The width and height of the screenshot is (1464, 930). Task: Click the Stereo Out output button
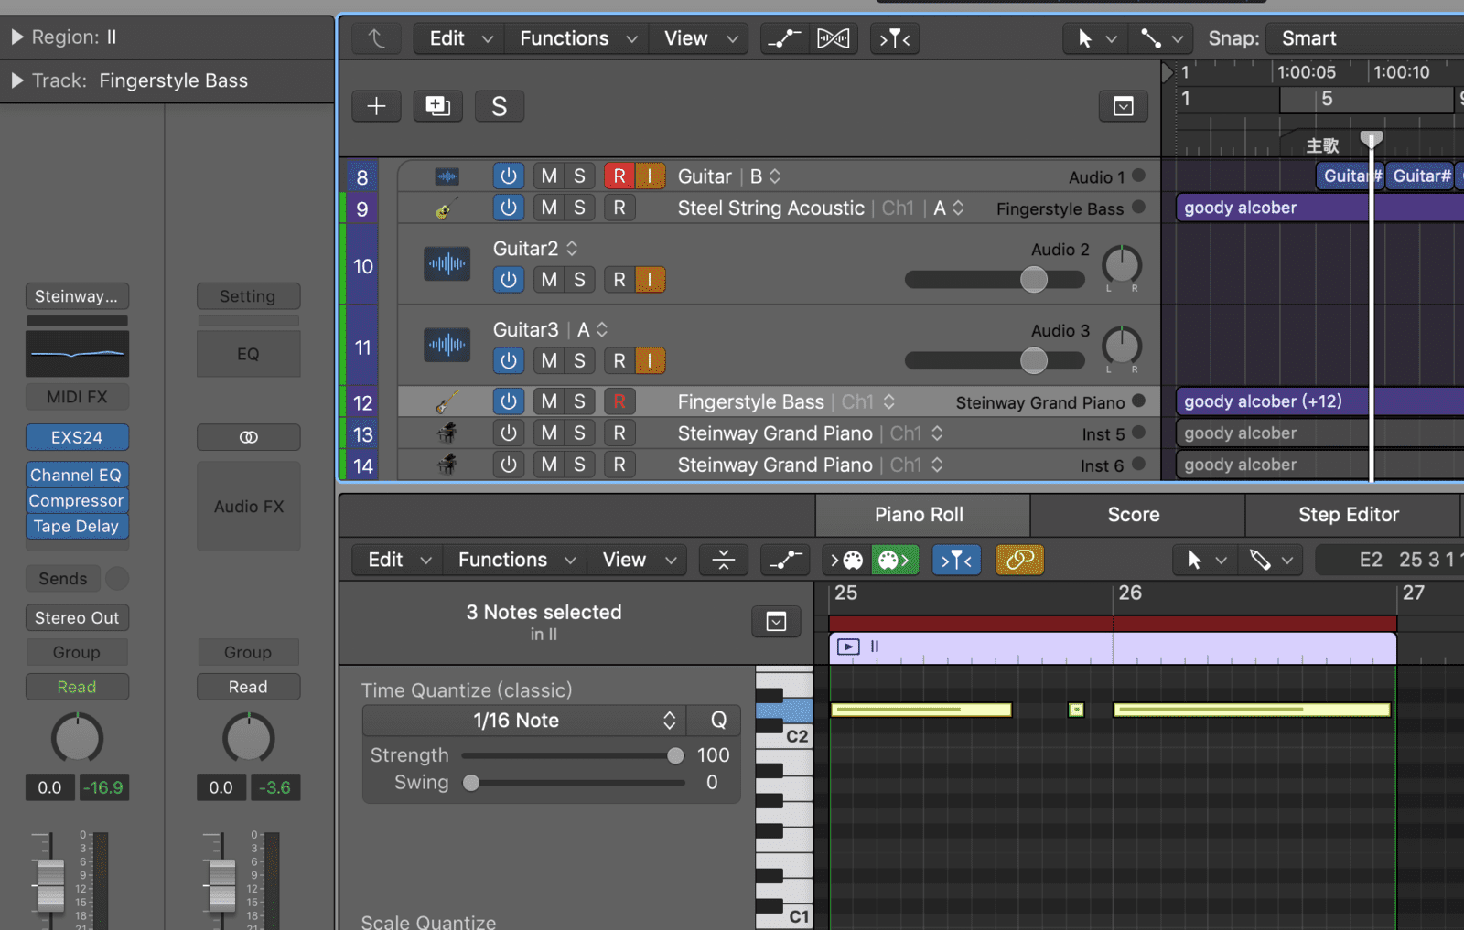77,617
